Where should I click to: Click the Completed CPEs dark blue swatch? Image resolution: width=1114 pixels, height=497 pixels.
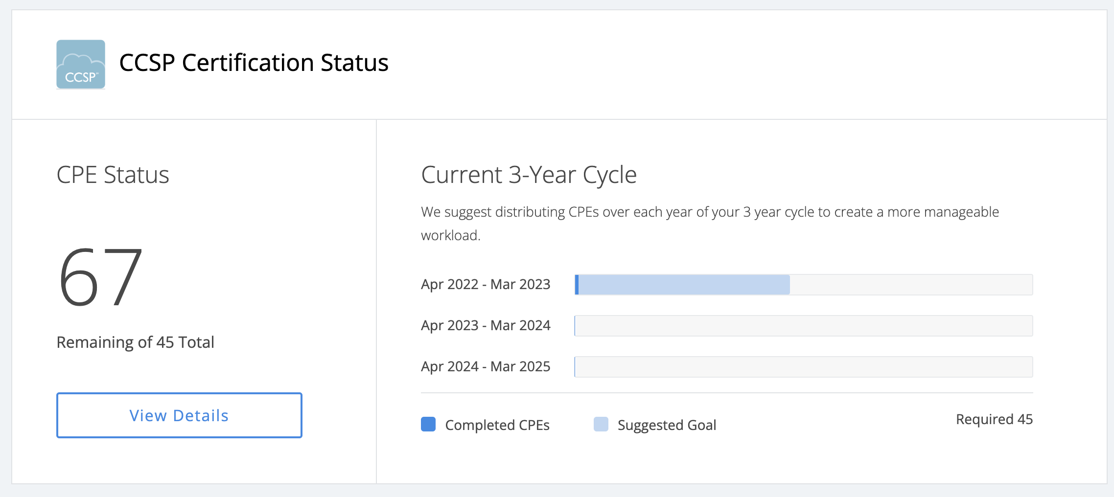coord(428,424)
